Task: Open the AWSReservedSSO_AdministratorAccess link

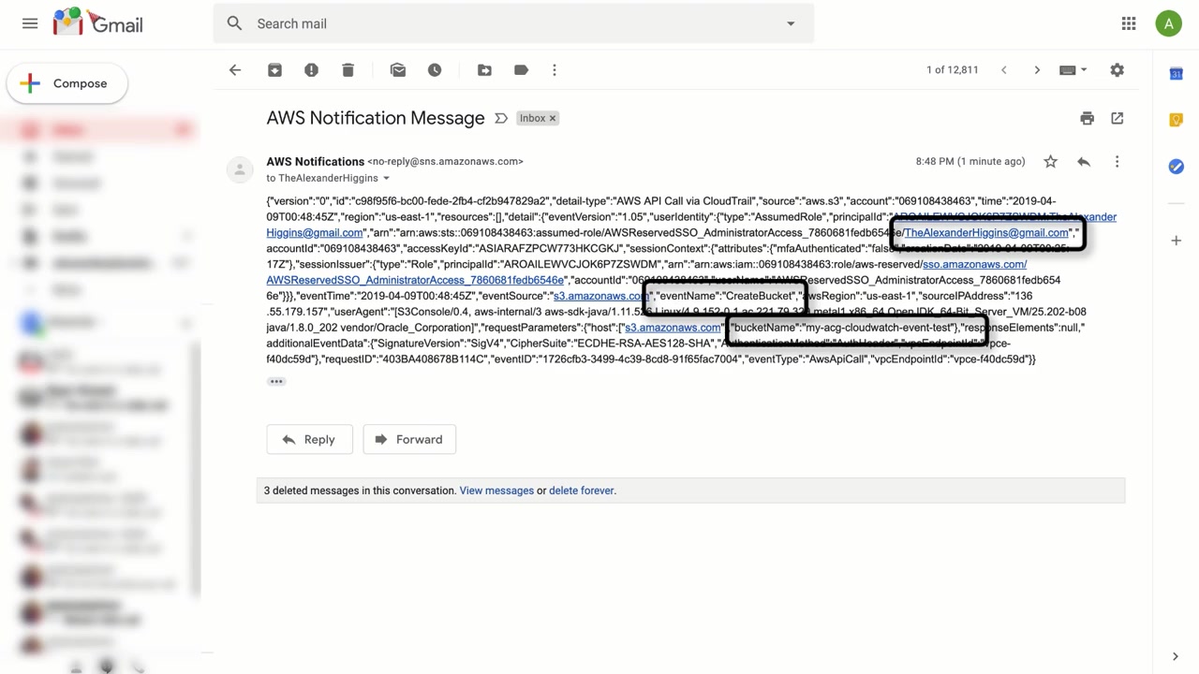Action: click(x=415, y=280)
